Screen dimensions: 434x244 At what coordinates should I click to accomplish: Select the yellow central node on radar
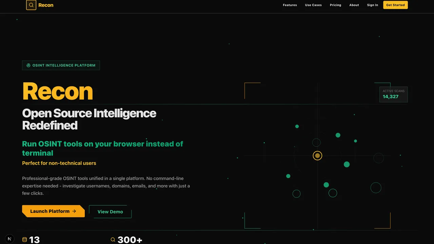pos(317,156)
